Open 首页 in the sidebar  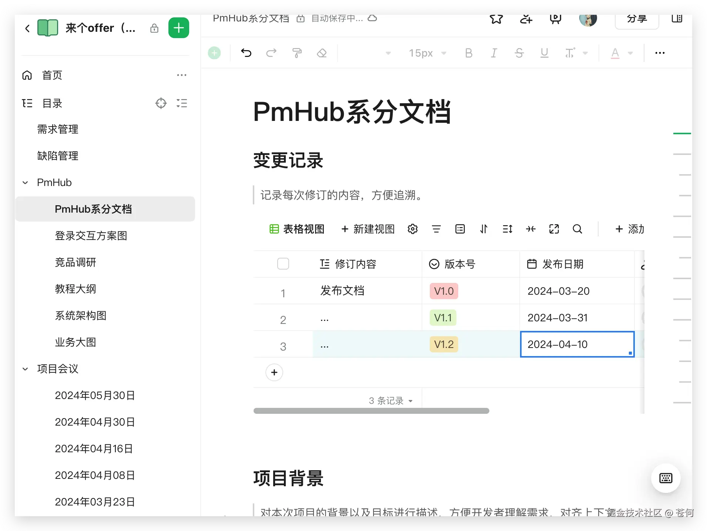(x=52, y=75)
